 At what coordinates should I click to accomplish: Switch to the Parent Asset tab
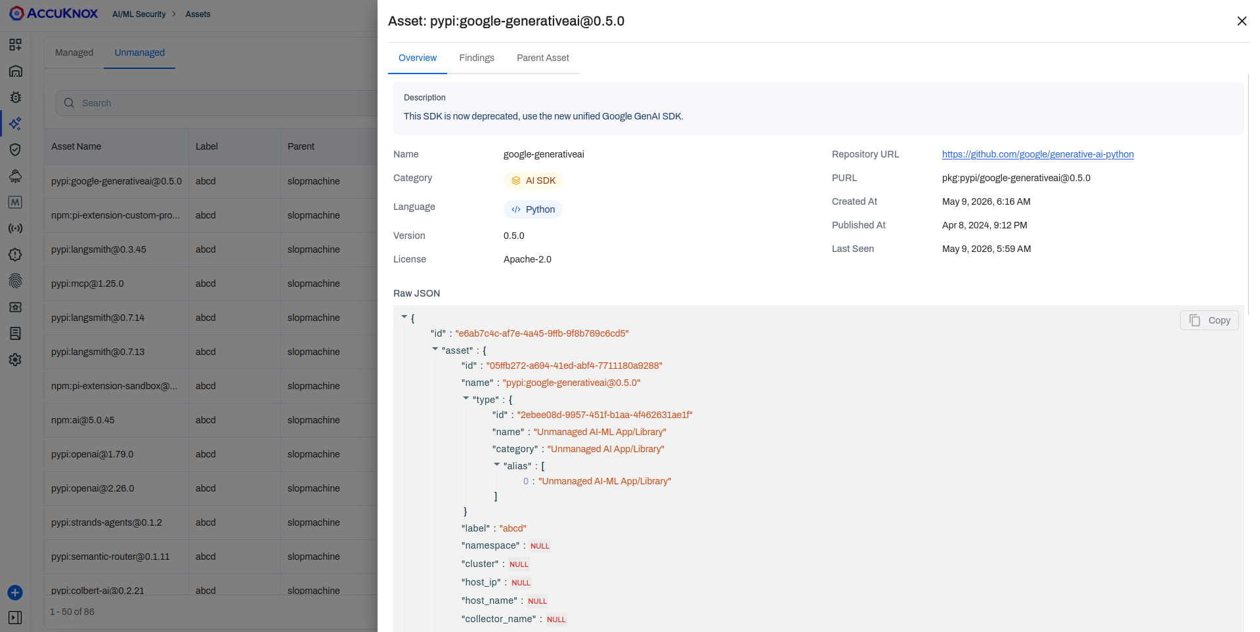coord(543,58)
